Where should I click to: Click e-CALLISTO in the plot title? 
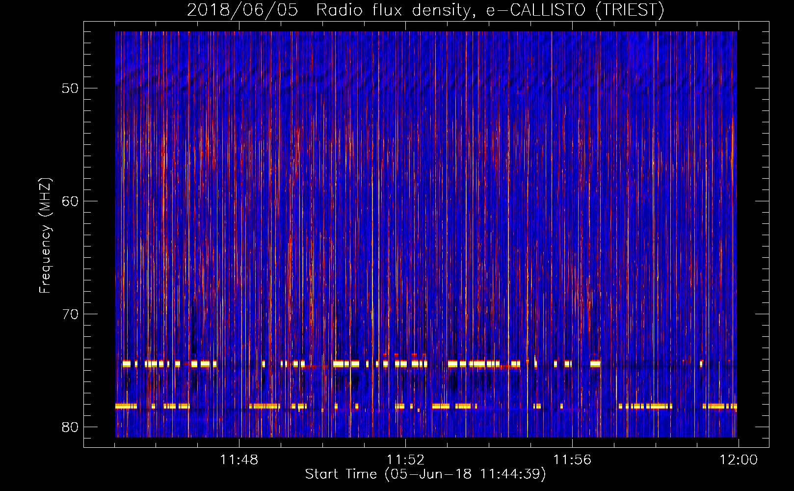click(x=536, y=10)
